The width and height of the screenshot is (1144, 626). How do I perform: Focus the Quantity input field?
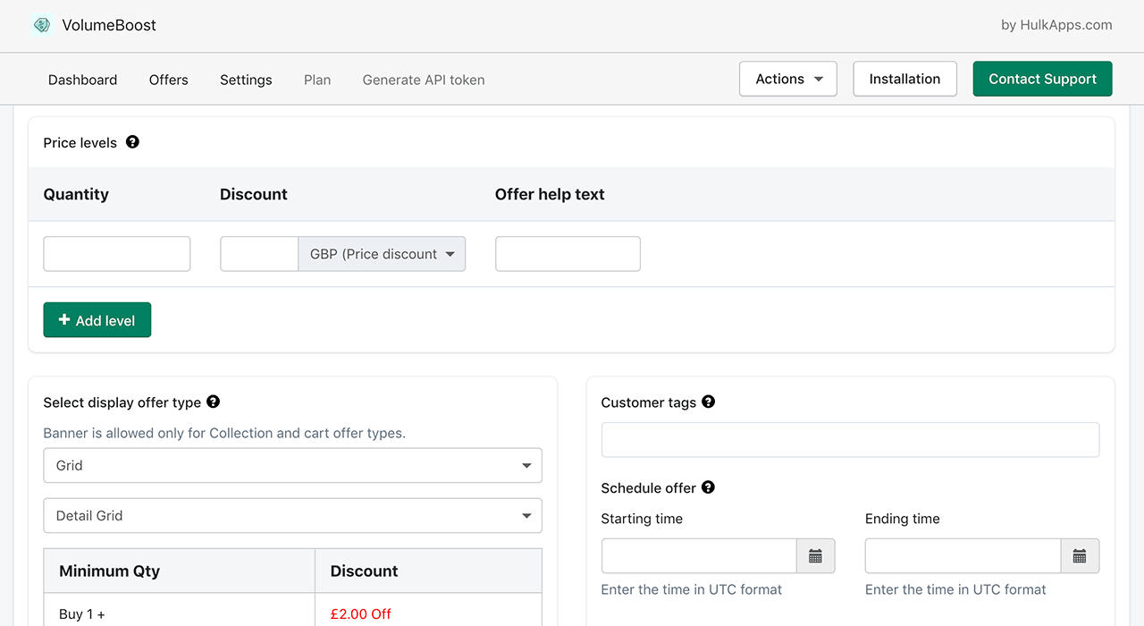(117, 254)
